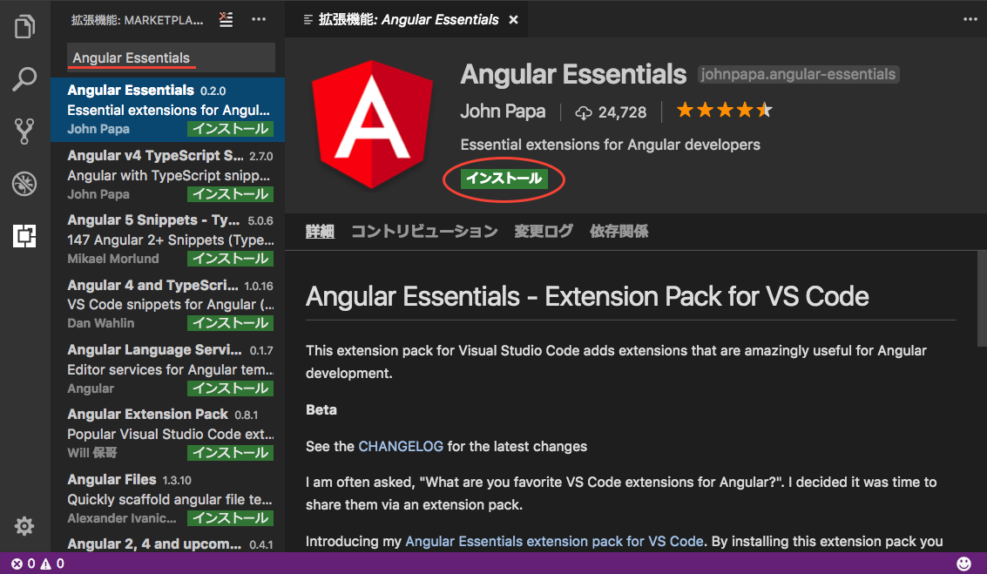
Task: Select the Extensions icon in the activity bar
Action: [24, 236]
